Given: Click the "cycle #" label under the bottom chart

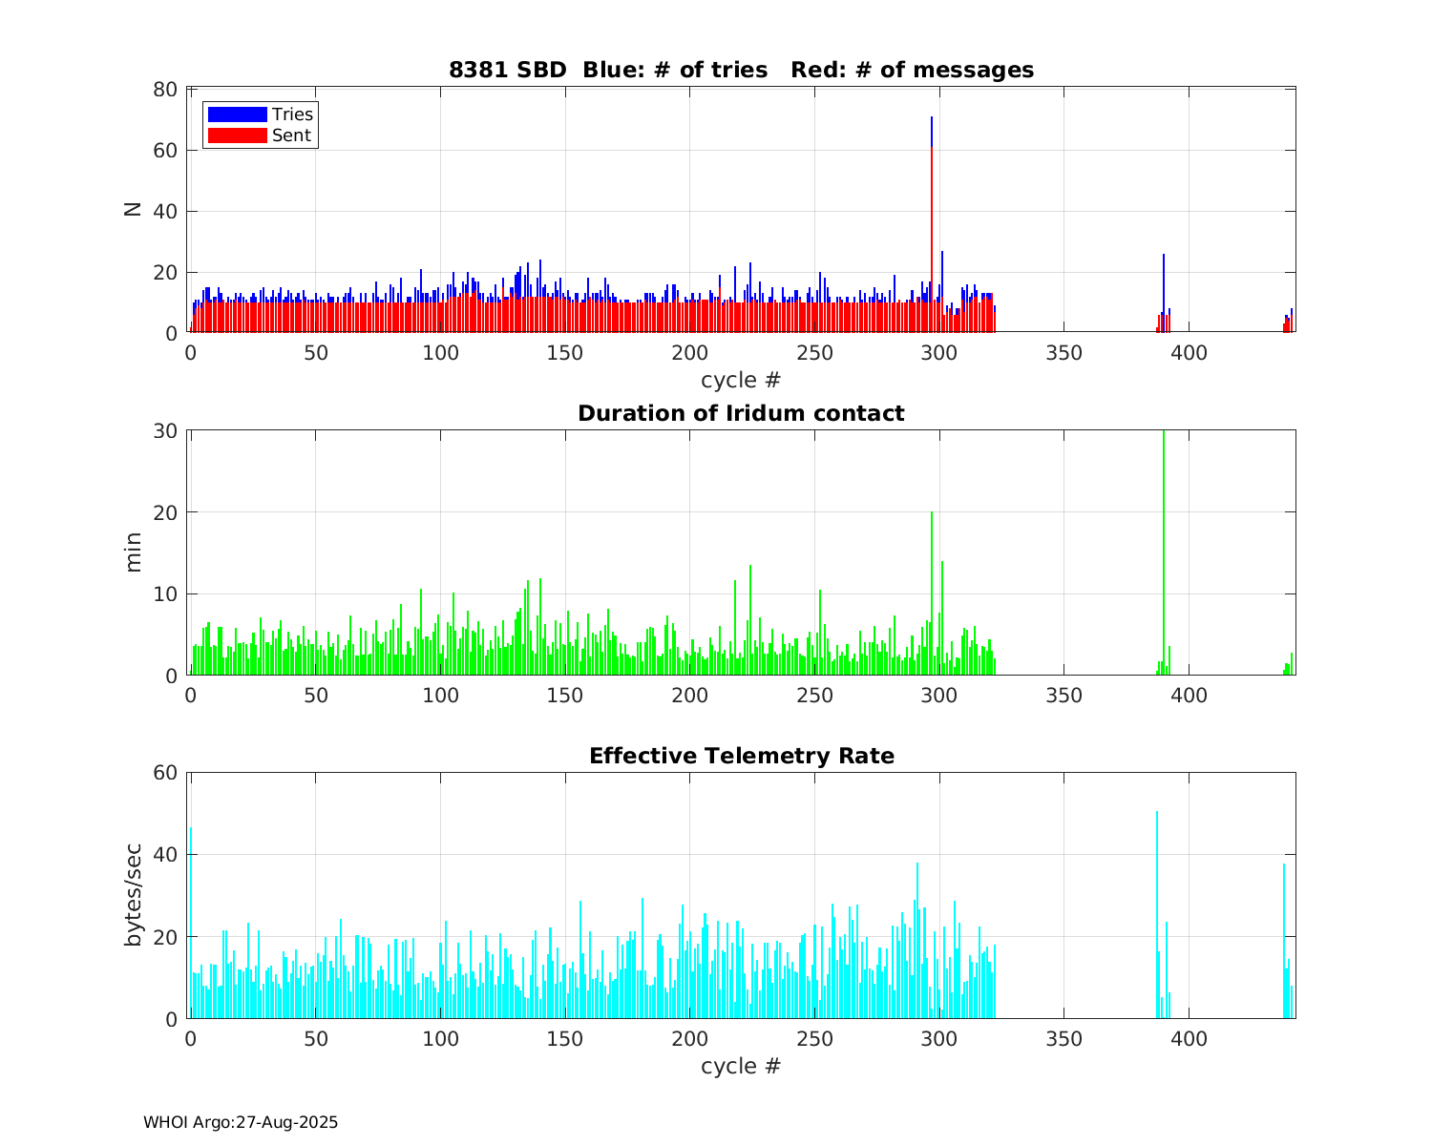Looking at the screenshot, I should (x=741, y=1066).
